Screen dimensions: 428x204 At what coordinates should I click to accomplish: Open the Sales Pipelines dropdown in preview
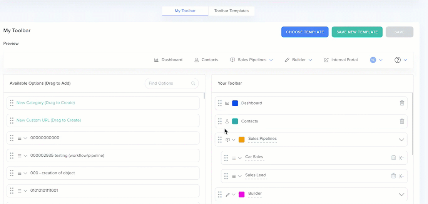[x=271, y=60]
